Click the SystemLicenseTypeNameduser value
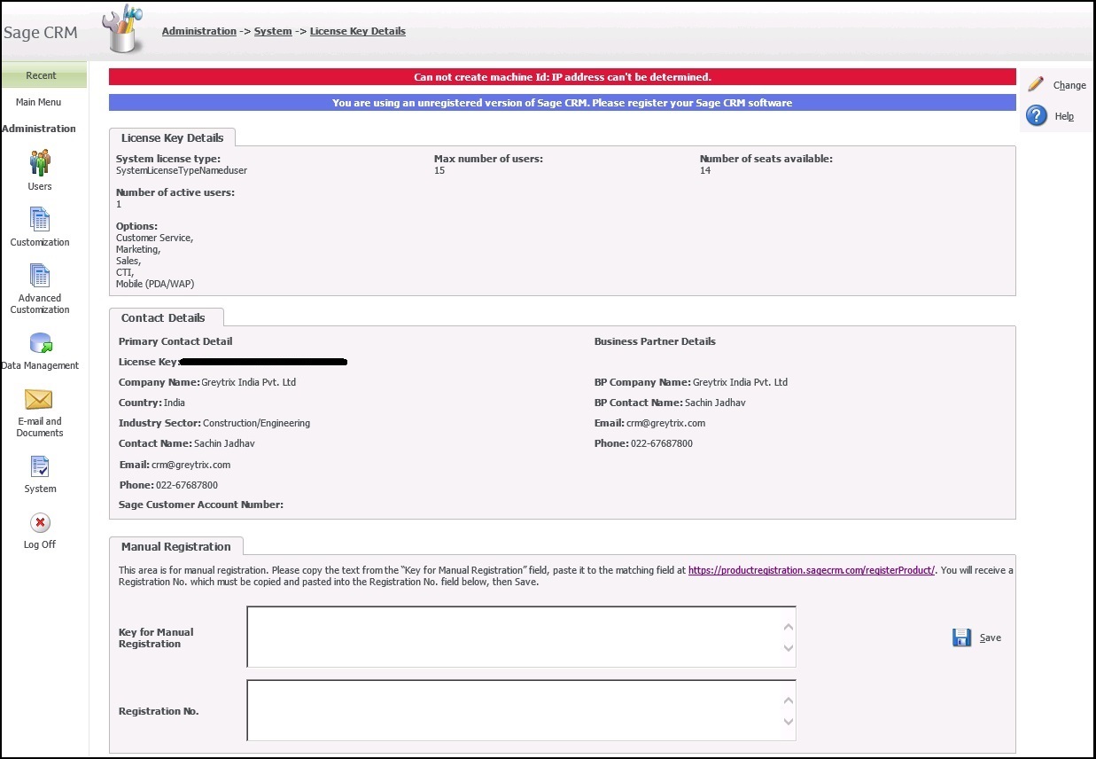Image resolution: width=1096 pixels, height=759 pixels. tap(182, 170)
